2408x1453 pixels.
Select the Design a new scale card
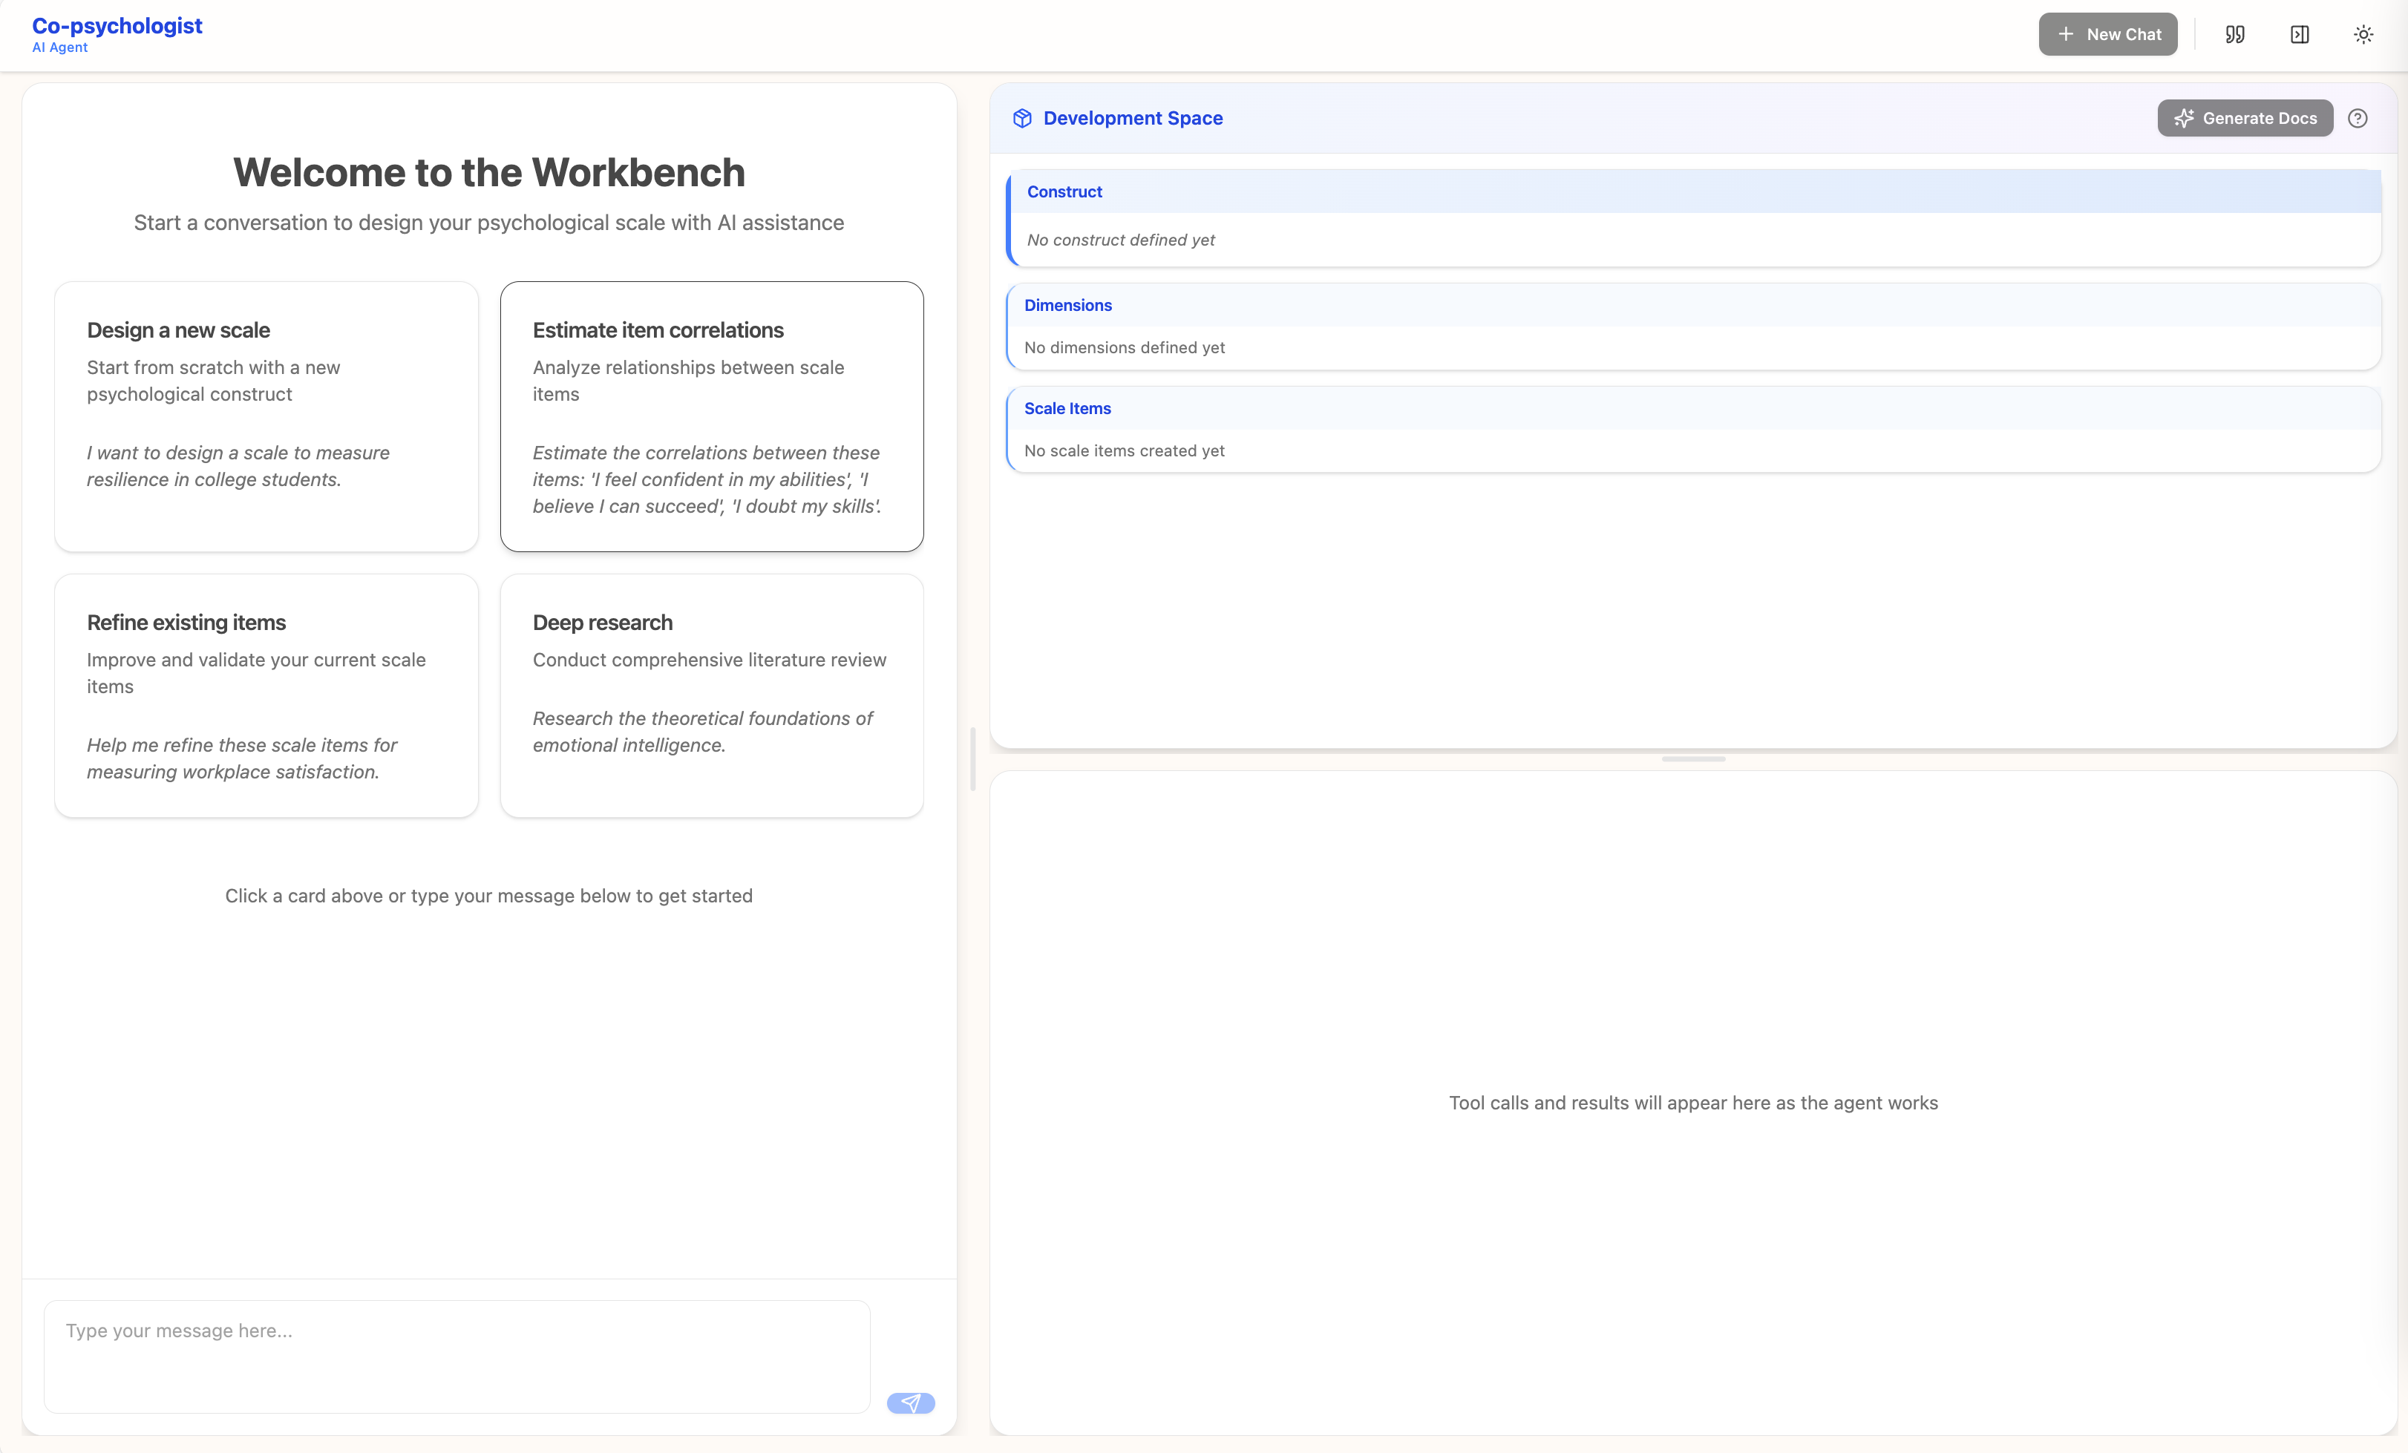[266, 416]
